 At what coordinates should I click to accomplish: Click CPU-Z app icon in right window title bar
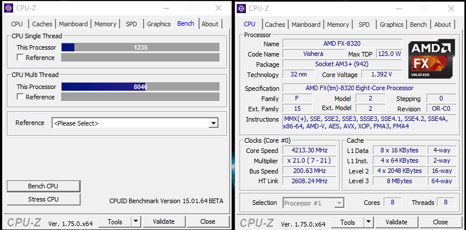coord(242,9)
